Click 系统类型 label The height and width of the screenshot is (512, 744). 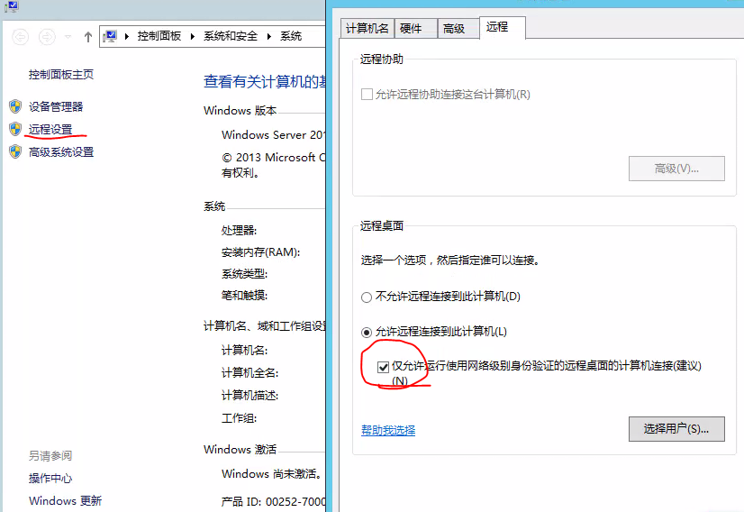click(244, 273)
